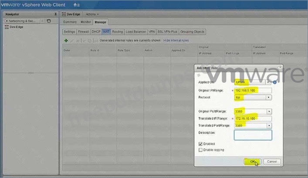This screenshot has height=178, width=308.
Task: Click the navigator panel resize handle
Action: click(x=30, y=73)
